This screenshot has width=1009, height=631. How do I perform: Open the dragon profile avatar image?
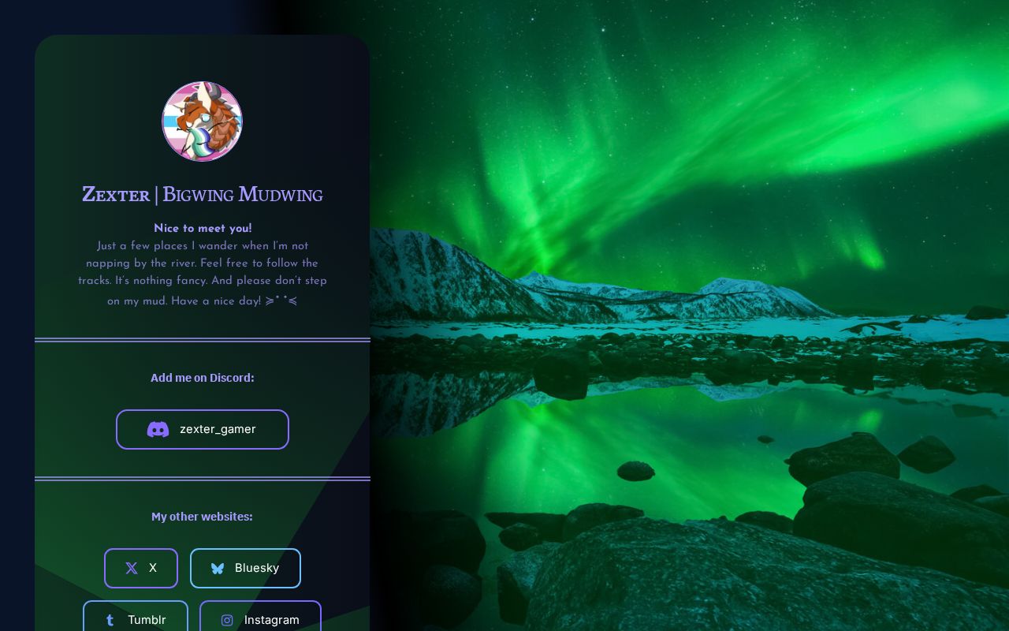coord(202,121)
